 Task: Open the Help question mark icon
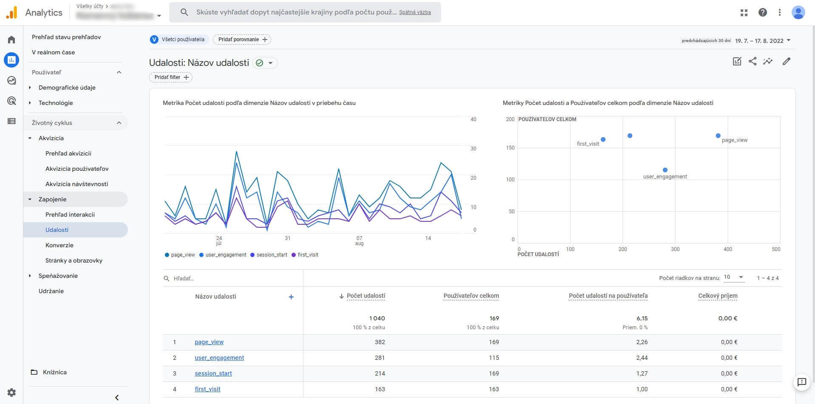point(762,13)
